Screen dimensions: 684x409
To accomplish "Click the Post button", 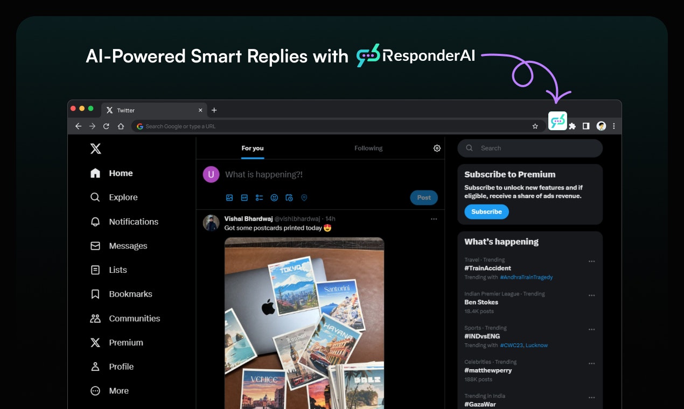I will coord(424,198).
